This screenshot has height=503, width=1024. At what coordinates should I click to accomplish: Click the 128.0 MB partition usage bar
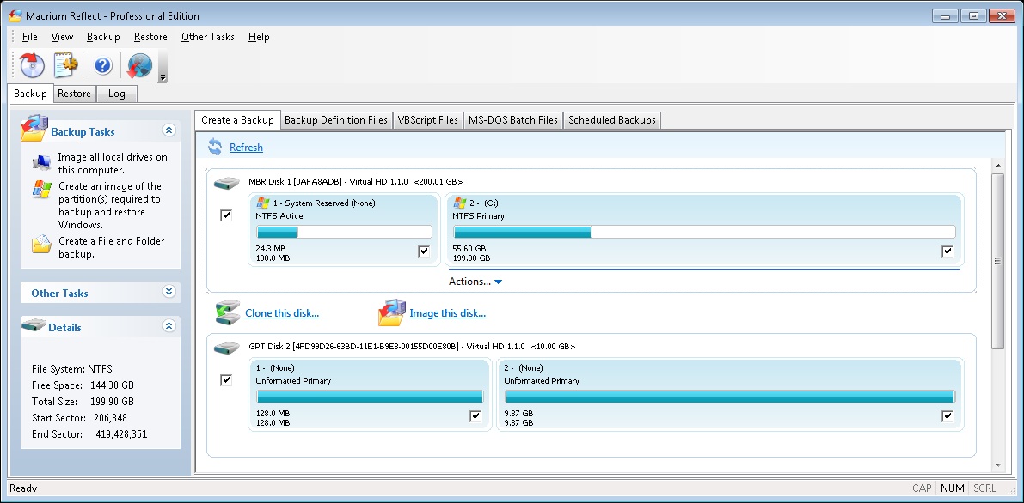370,397
